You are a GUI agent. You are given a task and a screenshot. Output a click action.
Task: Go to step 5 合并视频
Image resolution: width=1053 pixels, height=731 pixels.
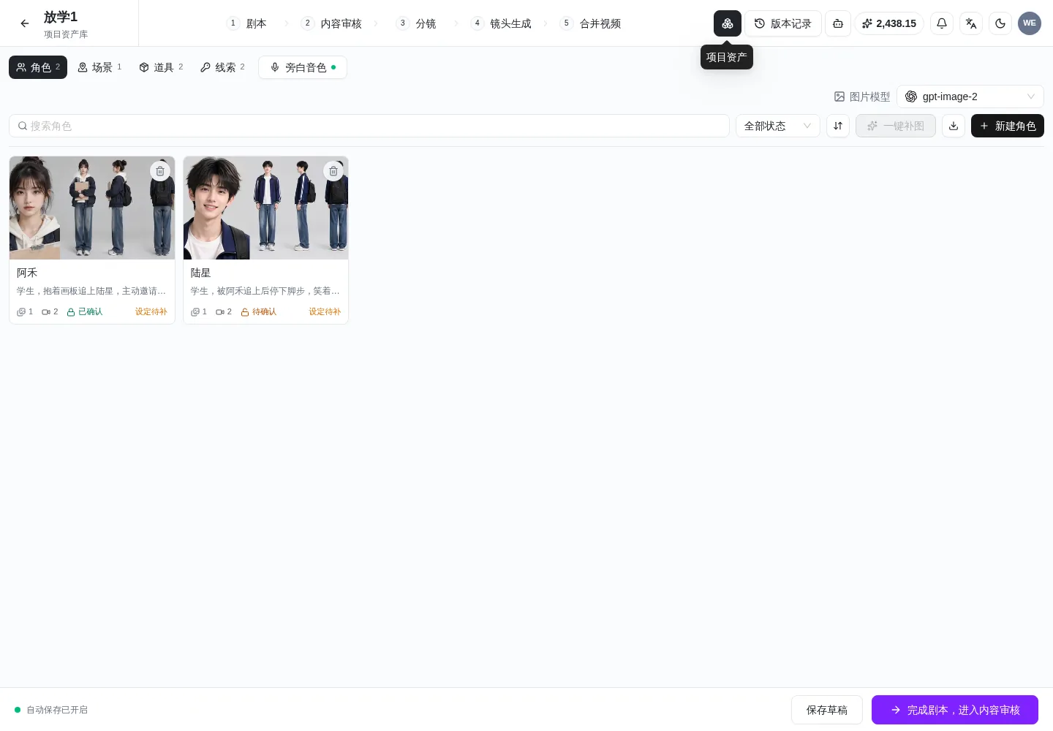590,23
